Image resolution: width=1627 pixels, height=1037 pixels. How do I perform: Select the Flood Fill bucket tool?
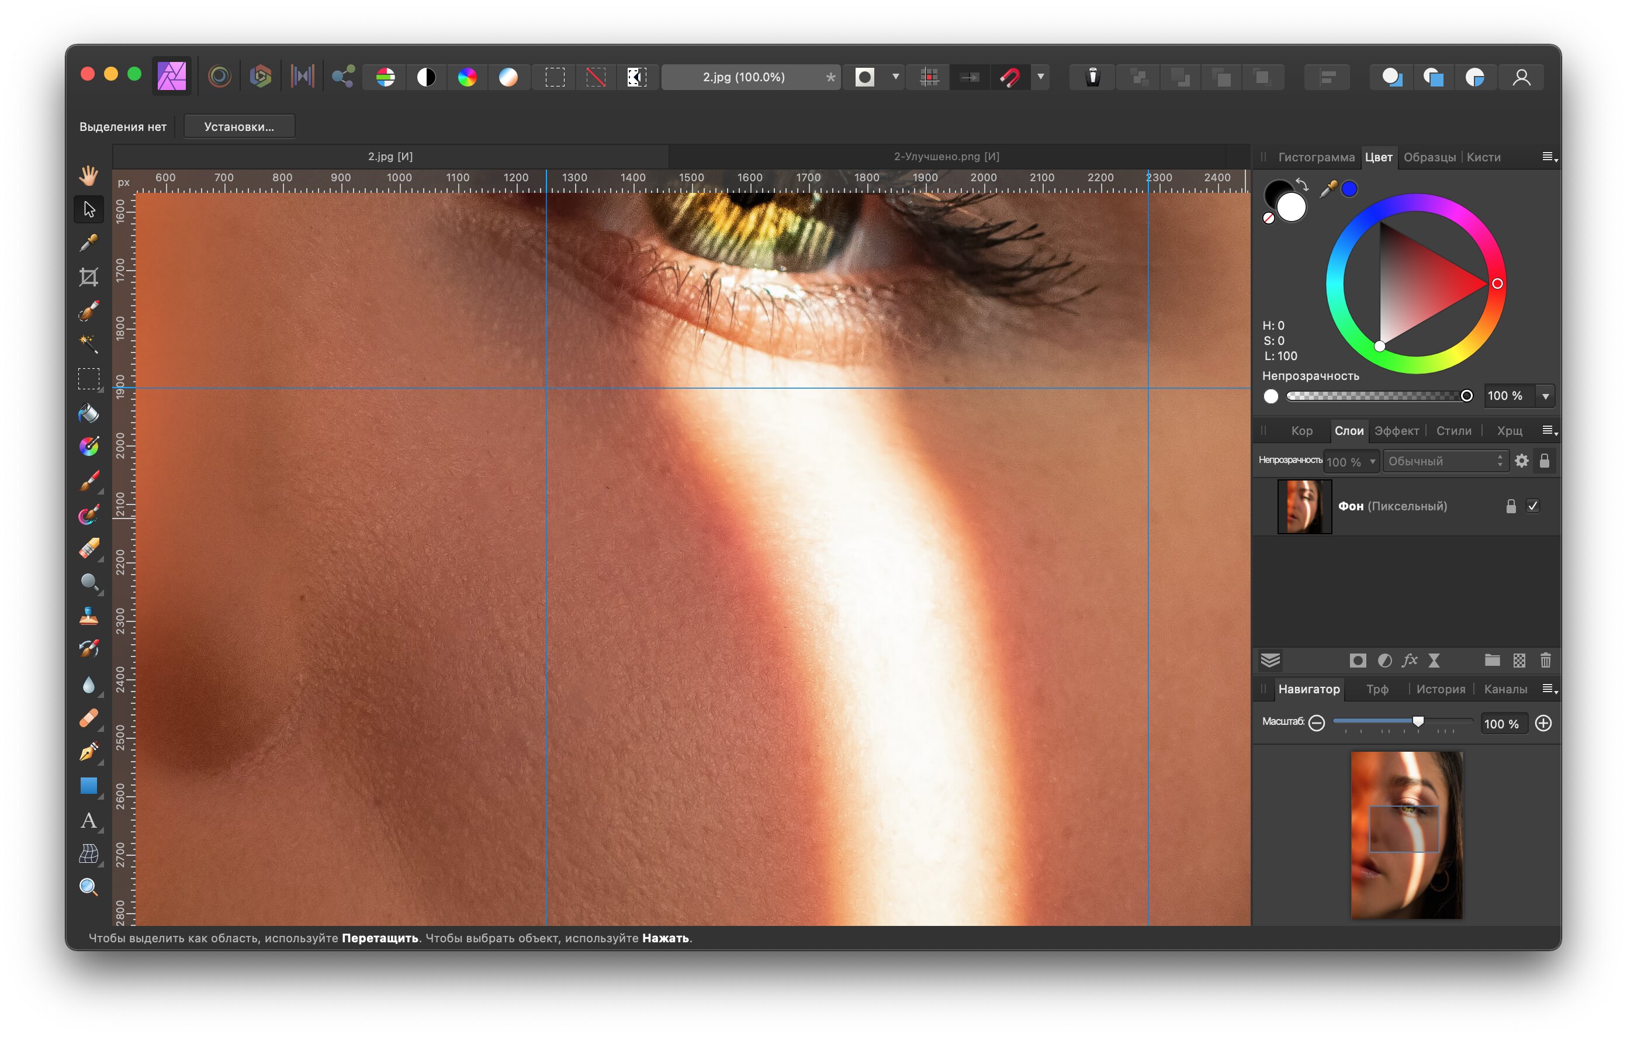pos(88,413)
